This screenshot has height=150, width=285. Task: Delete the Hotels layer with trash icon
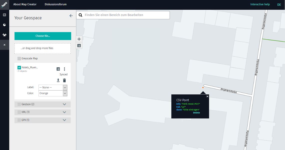pyautogui.click(x=64, y=80)
